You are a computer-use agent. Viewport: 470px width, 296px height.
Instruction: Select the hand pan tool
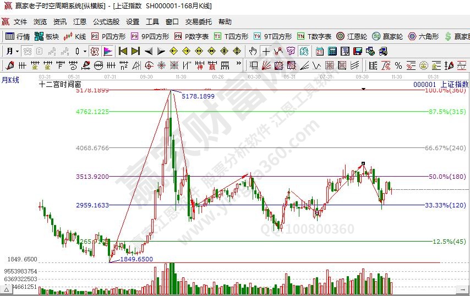tap(253, 51)
